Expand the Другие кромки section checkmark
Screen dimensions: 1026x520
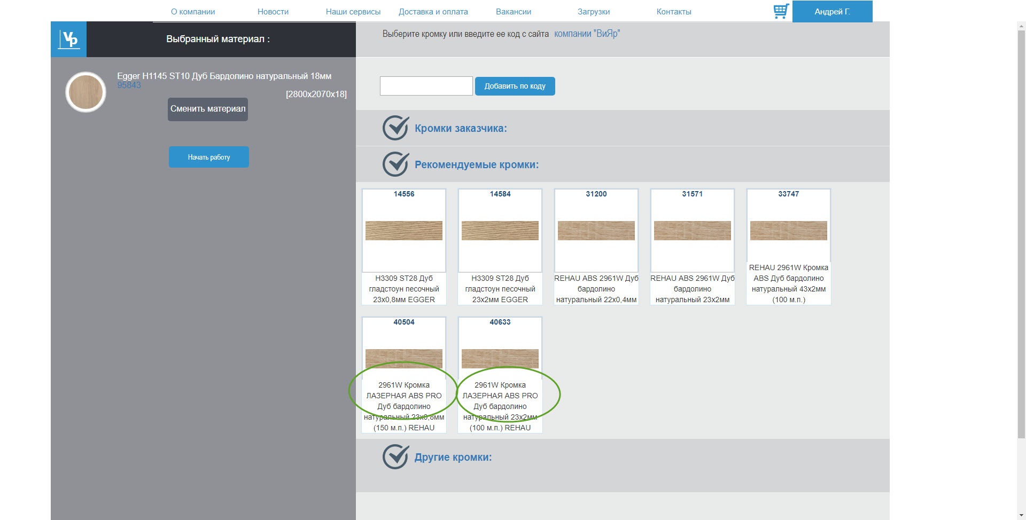coord(396,456)
